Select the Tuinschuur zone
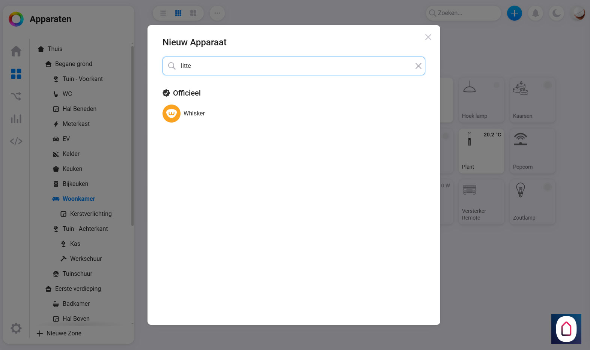Image resolution: width=590 pixels, height=350 pixels. click(77, 274)
